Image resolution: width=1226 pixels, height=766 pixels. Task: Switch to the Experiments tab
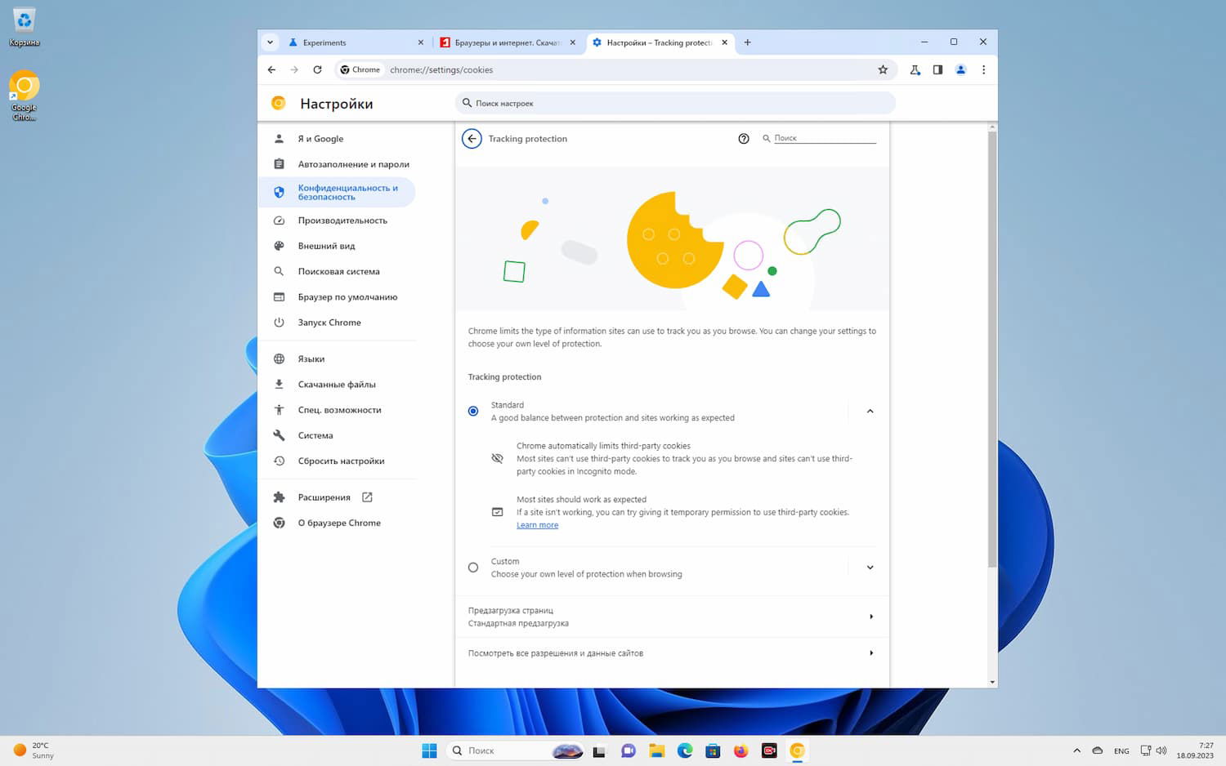[355, 42]
